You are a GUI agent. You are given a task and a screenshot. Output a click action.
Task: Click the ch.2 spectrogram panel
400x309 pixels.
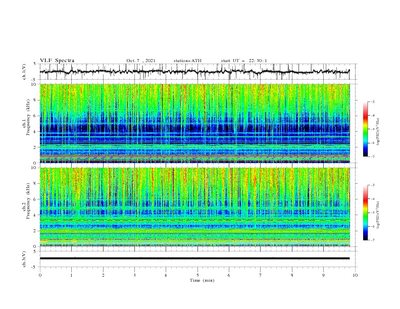coord(195,207)
